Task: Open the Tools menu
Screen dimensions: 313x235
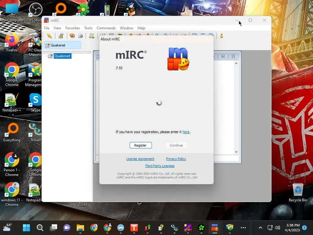Action: 88,28
